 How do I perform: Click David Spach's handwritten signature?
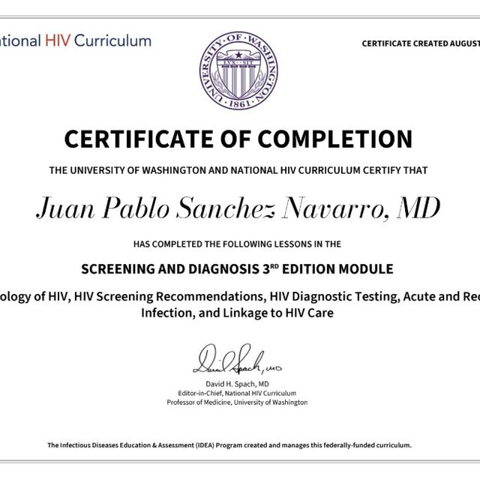pyautogui.click(x=237, y=359)
